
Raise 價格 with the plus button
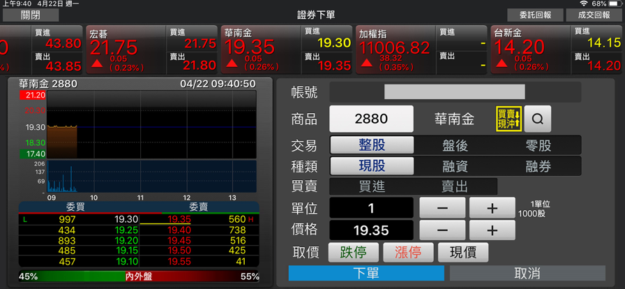tap(492, 230)
